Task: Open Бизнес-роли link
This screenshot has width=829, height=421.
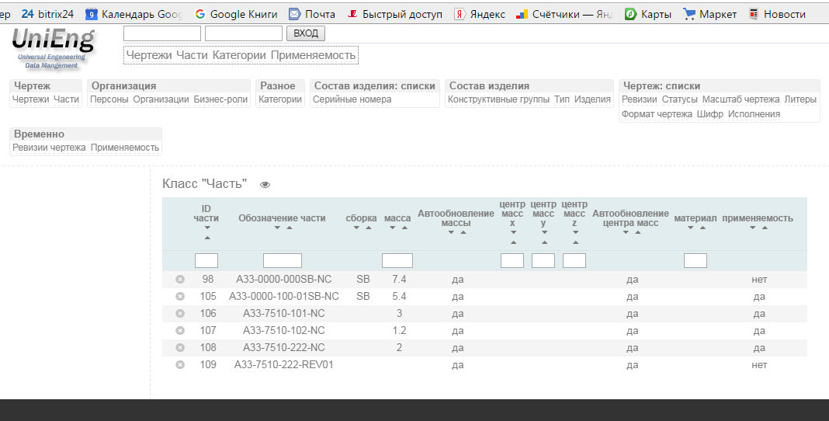Action: (x=220, y=99)
